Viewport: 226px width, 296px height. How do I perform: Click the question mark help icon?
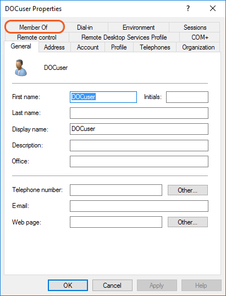tap(188, 8)
